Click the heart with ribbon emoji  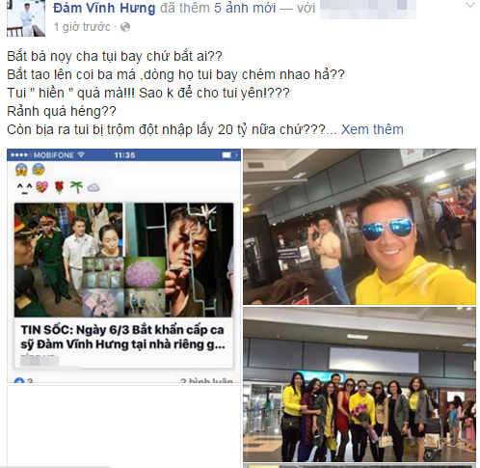41,187
